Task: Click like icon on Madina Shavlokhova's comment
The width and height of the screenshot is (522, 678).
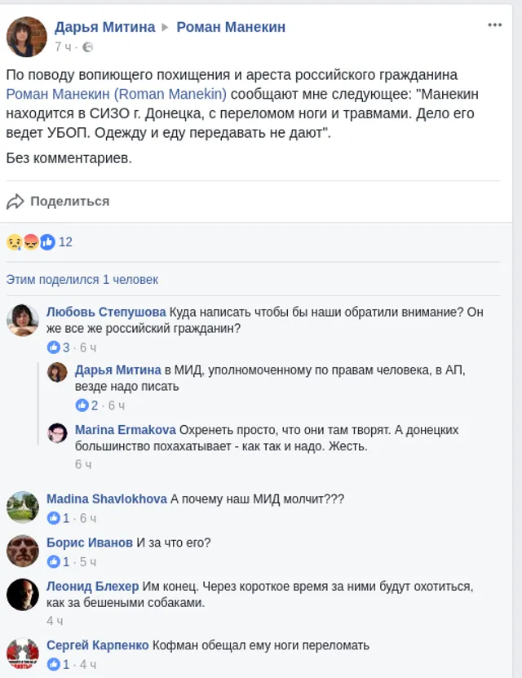Action: click(54, 518)
